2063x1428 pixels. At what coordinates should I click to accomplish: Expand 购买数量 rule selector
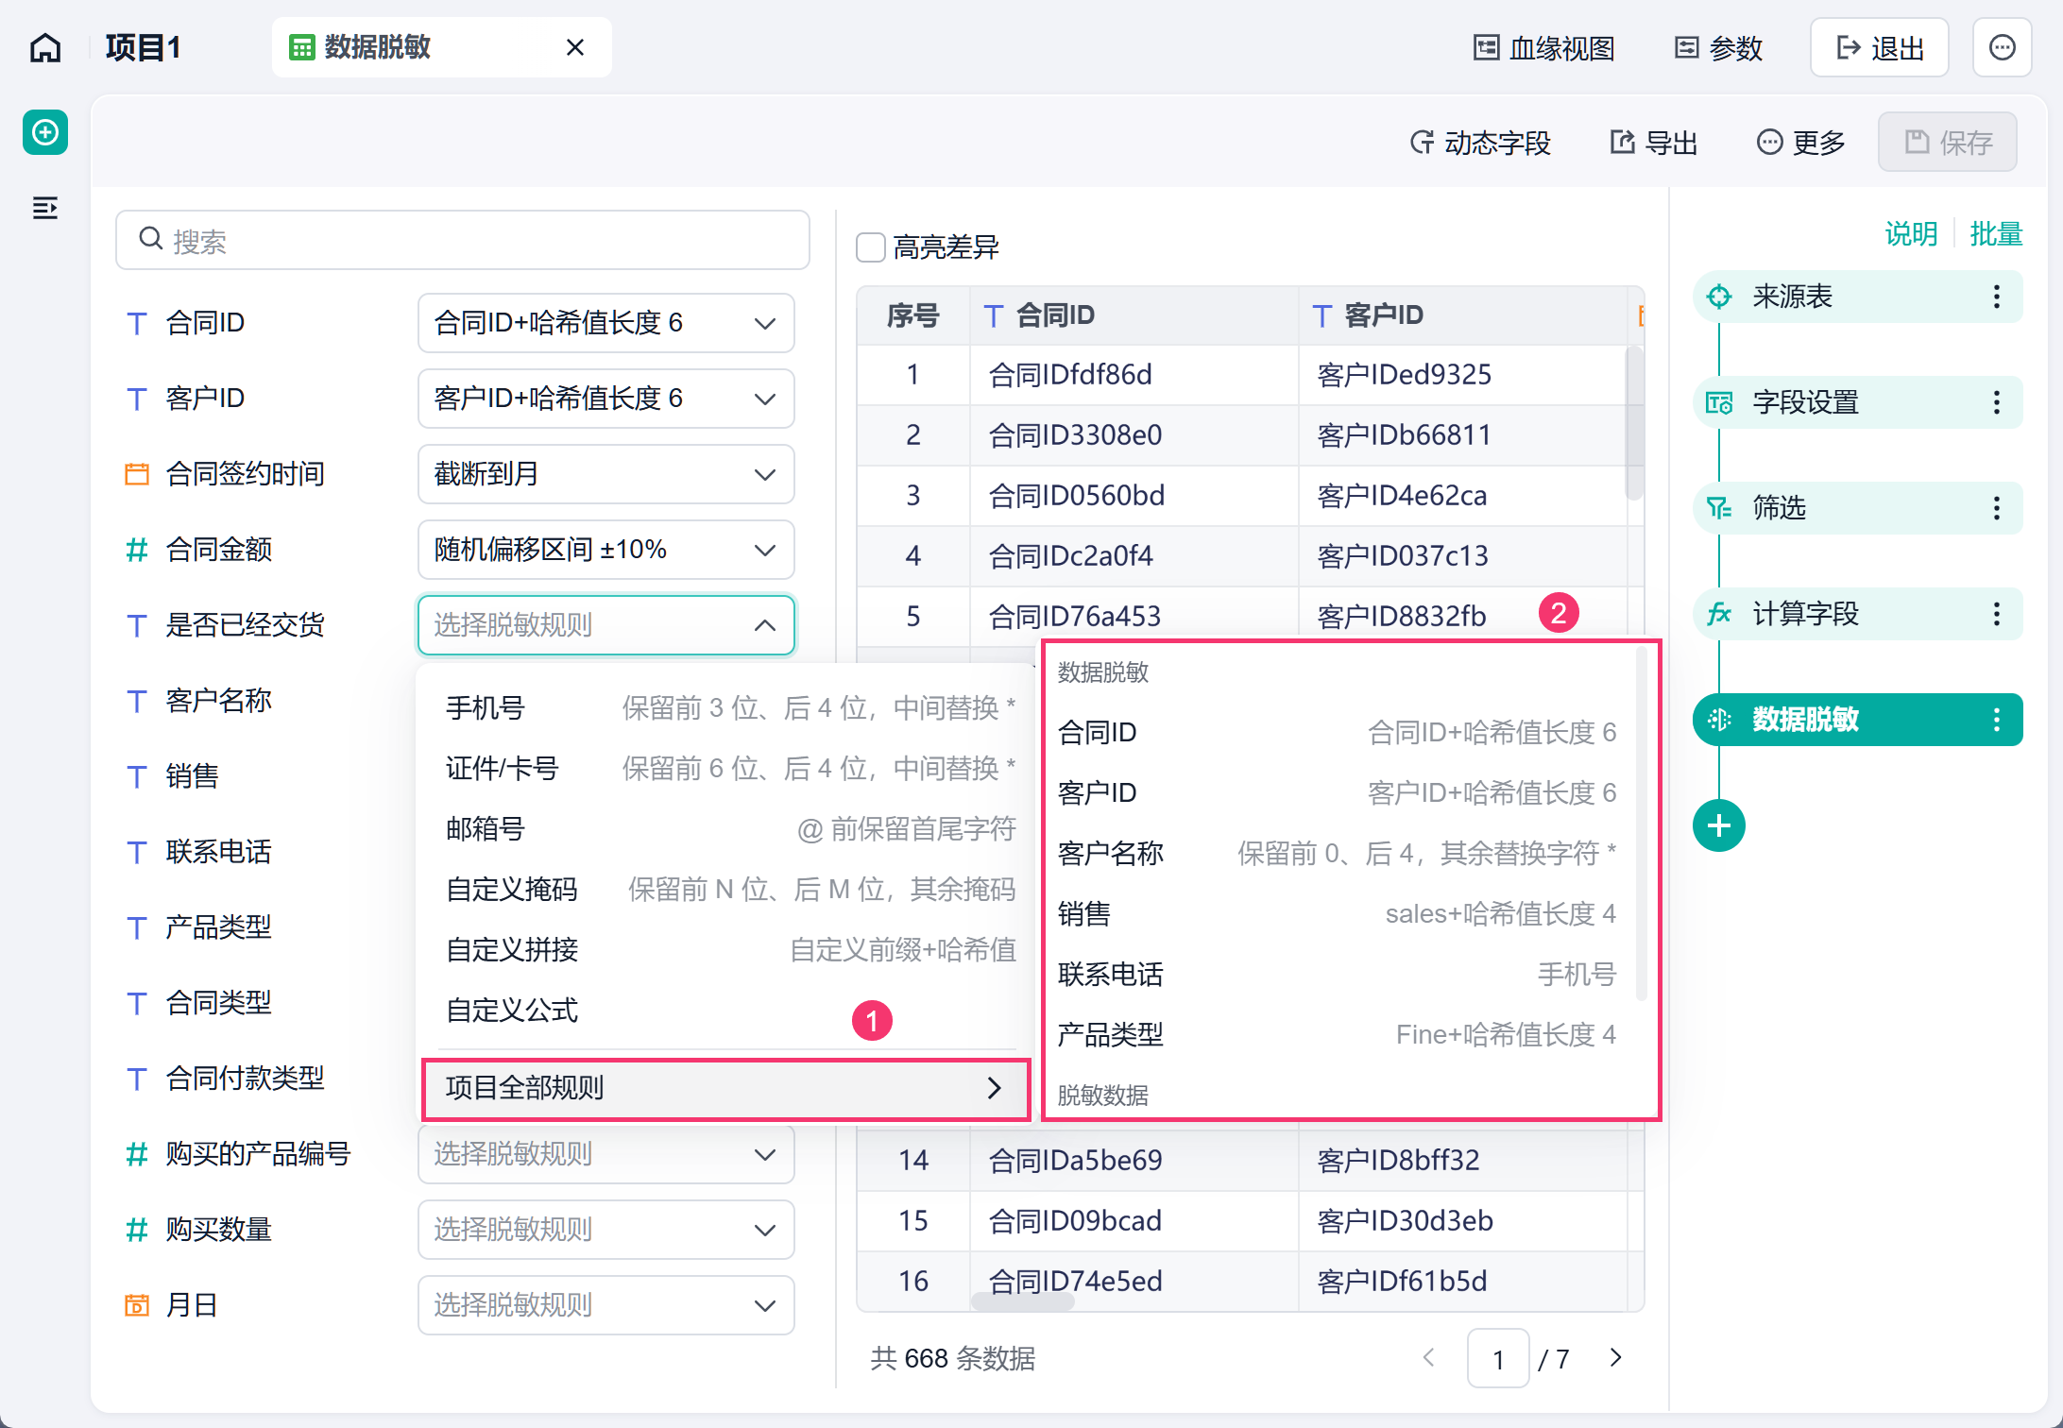coord(605,1230)
